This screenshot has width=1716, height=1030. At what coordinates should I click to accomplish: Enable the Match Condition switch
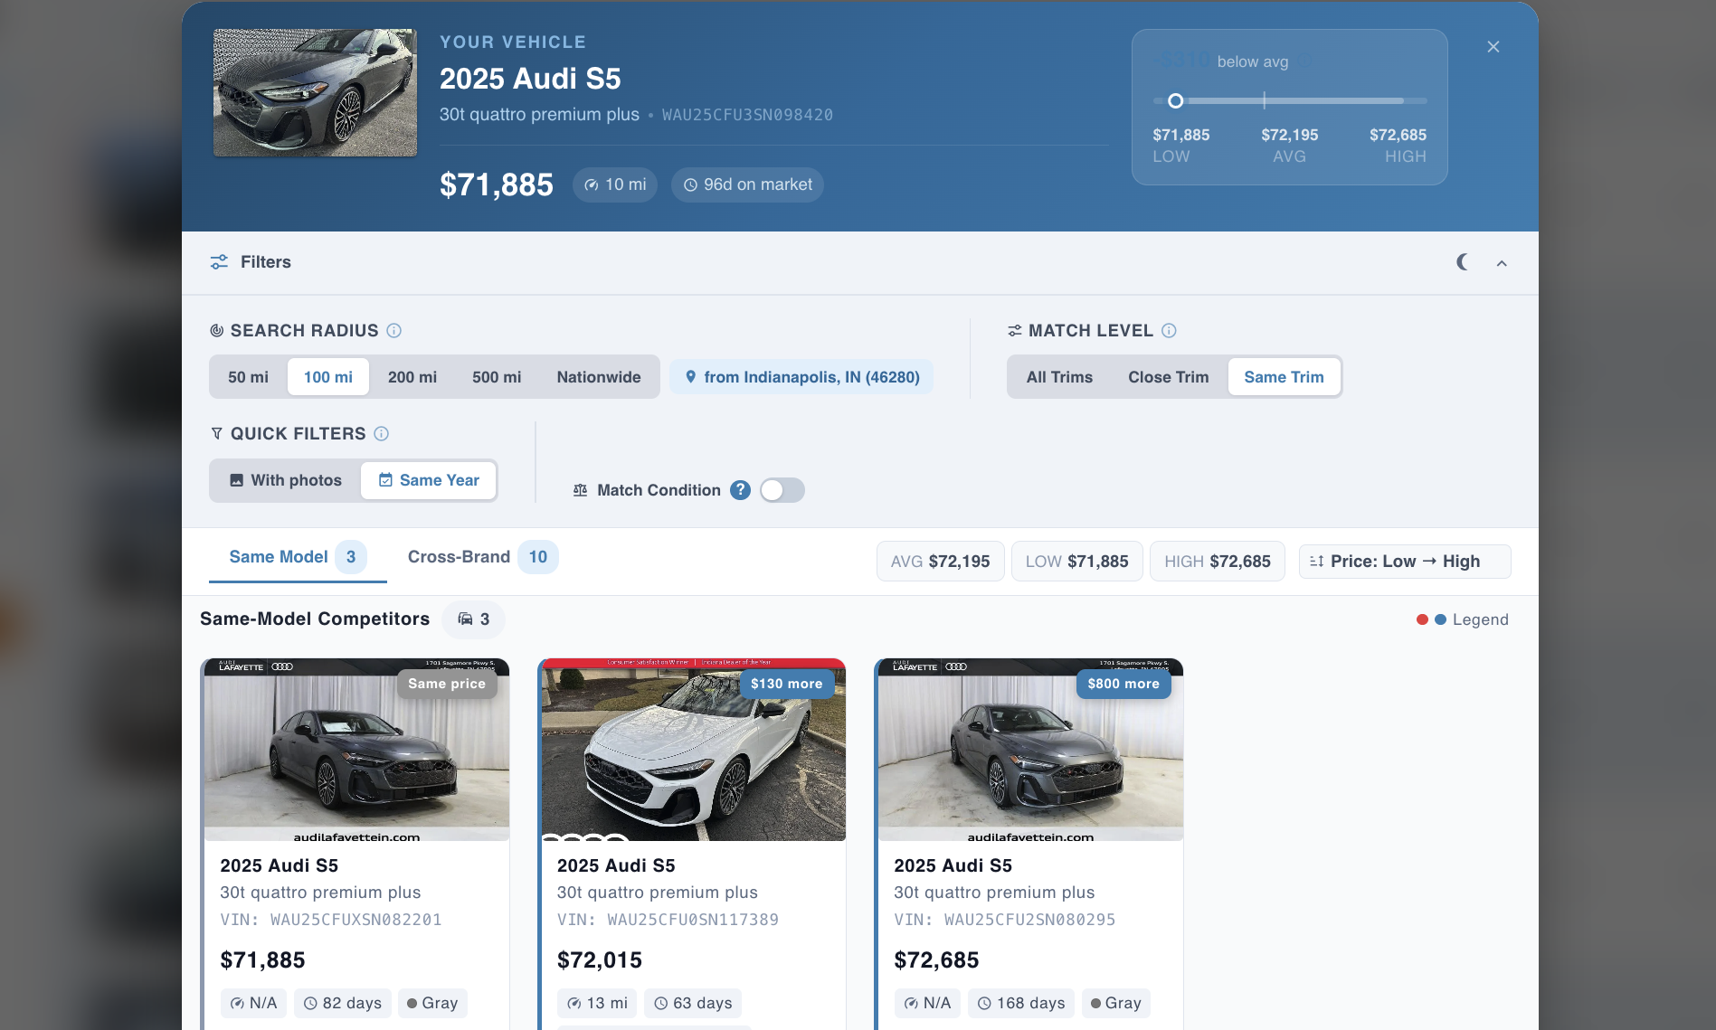tap(782, 490)
